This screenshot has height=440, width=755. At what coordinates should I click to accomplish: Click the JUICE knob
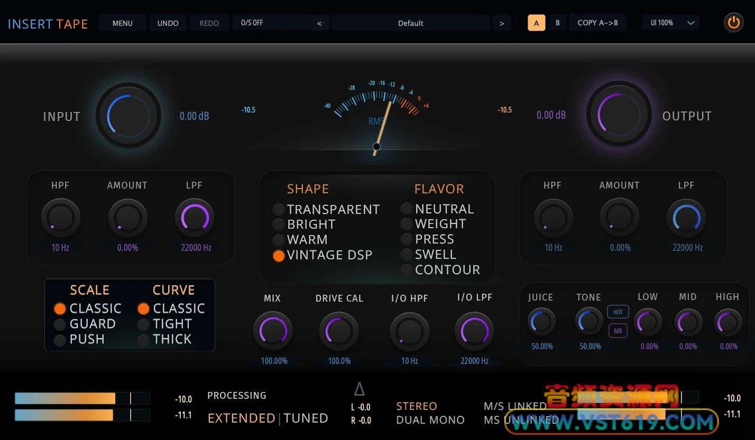[541, 322]
